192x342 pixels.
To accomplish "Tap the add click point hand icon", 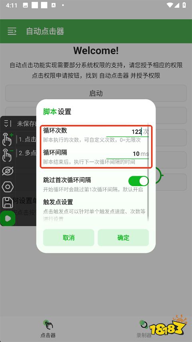I will pyautogui.click(x=8, y=139).
